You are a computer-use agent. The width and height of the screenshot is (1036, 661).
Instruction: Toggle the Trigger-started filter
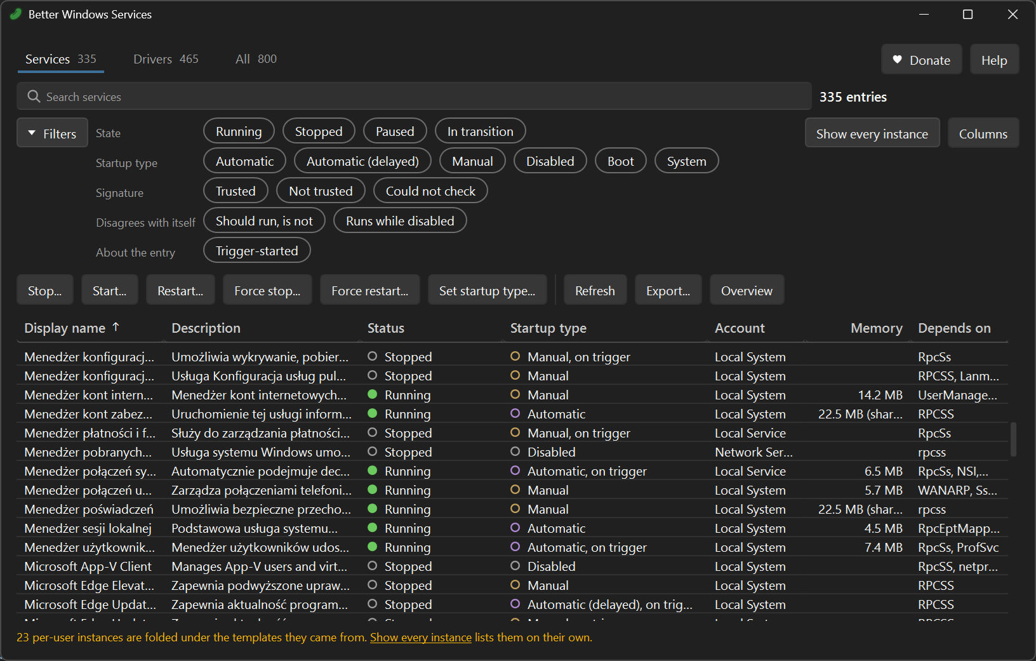click(x=256, y=251)
